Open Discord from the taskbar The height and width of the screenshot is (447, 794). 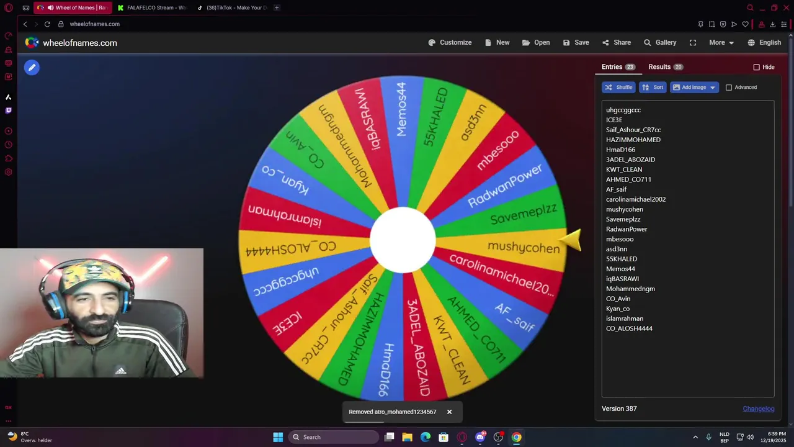[480, 437]
